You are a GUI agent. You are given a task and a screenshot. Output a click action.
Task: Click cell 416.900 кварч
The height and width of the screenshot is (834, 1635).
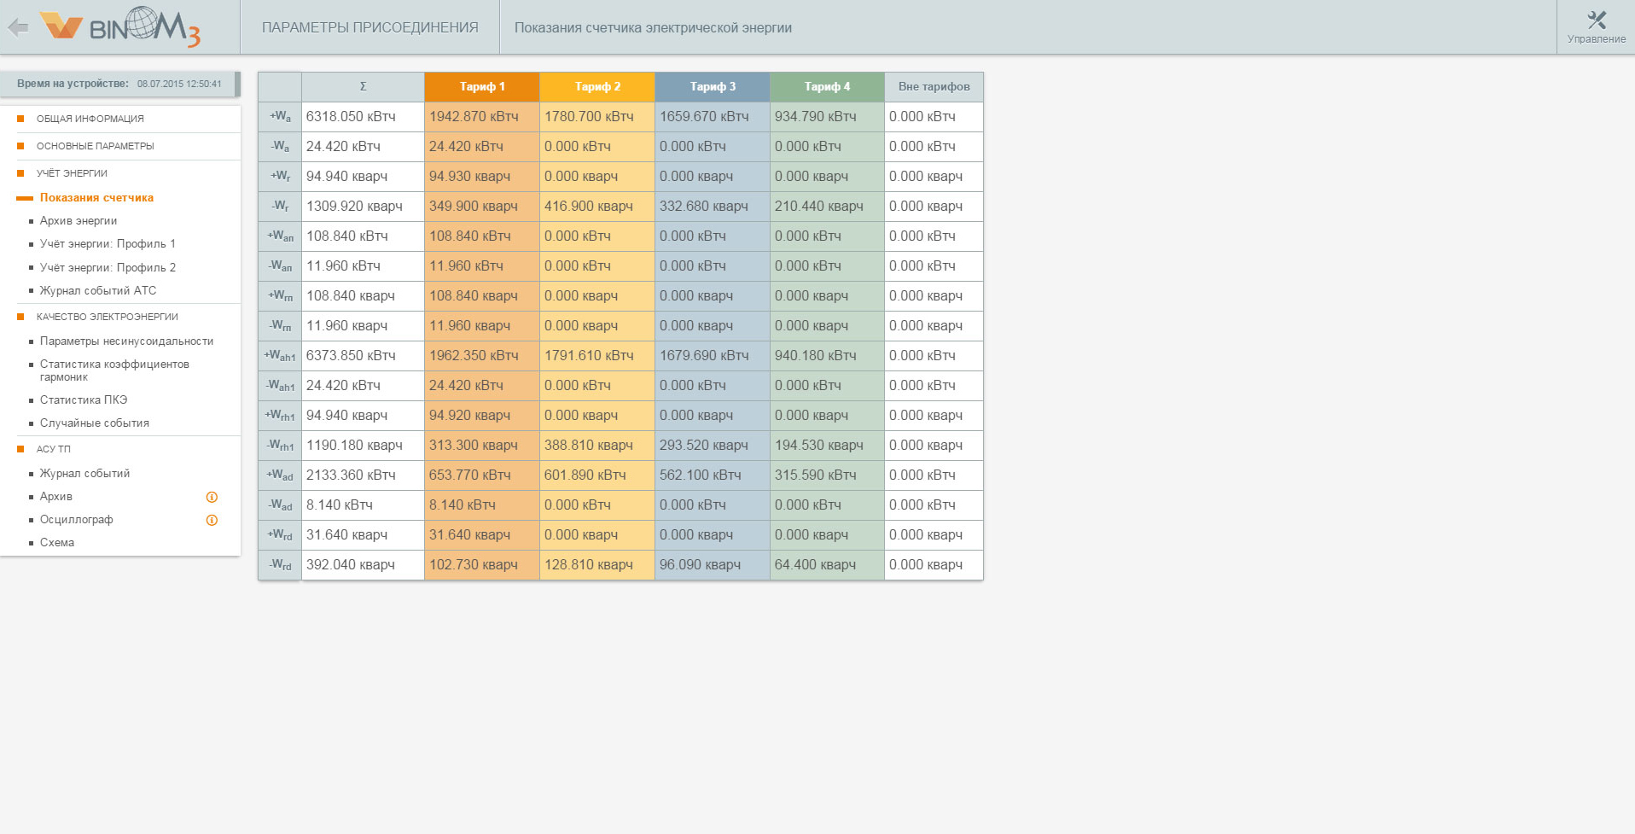[x=597, y=206]
